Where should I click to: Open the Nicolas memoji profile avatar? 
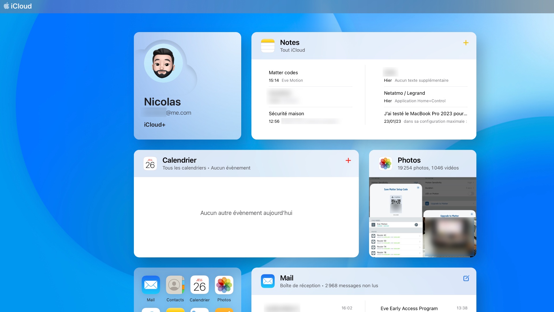pyautogui.click(x=163, y=63)
